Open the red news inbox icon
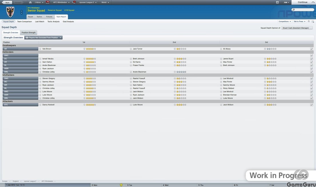 [x=47, y=2]
